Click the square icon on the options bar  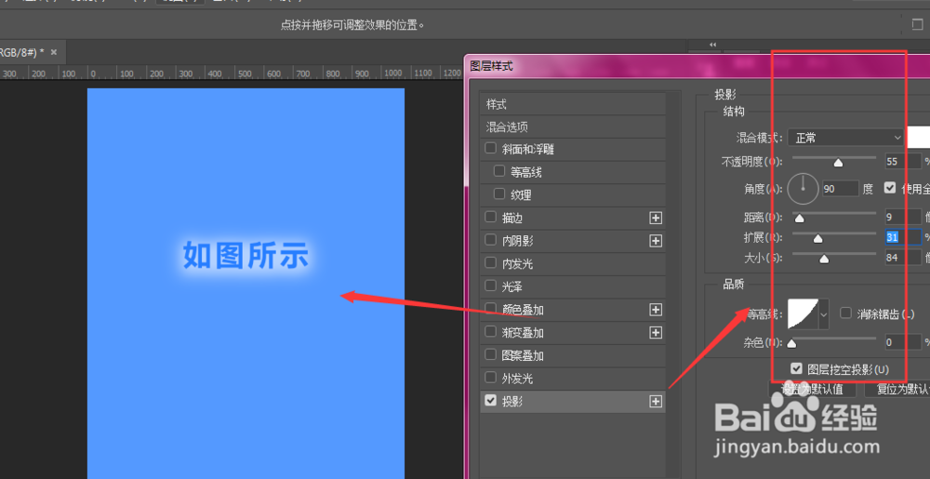[918, 23]
